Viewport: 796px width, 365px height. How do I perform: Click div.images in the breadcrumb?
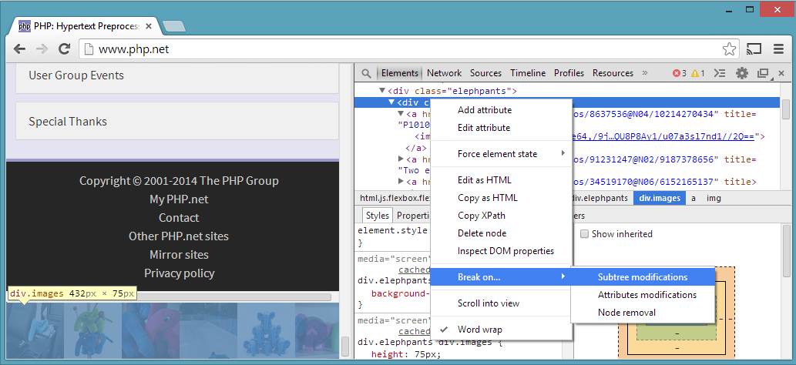(x=660, y=199)
